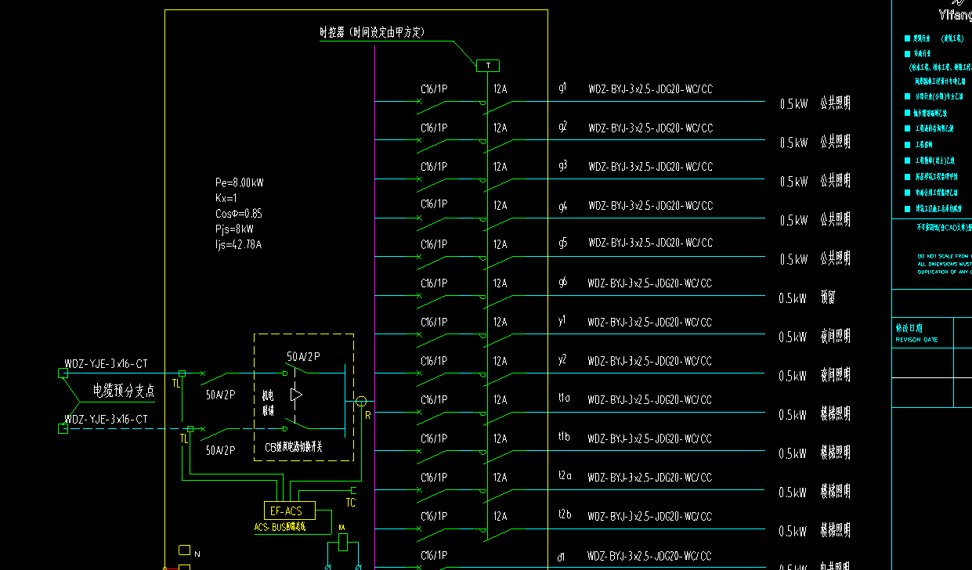Image resolution: width=972 pixels, height=570 pixels.
Task: Select the 修改日期 REVISON DATE header
Action: 916,333
